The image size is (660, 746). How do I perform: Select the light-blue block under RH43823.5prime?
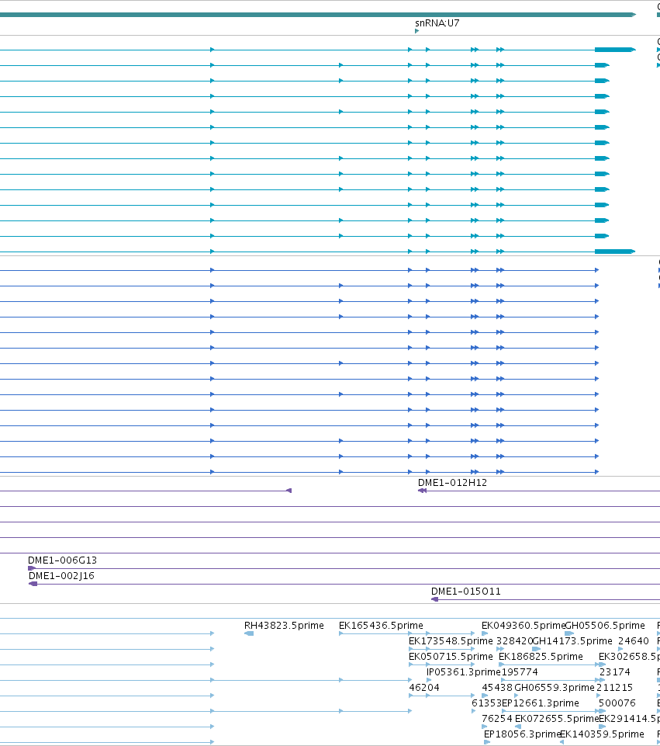248,633
